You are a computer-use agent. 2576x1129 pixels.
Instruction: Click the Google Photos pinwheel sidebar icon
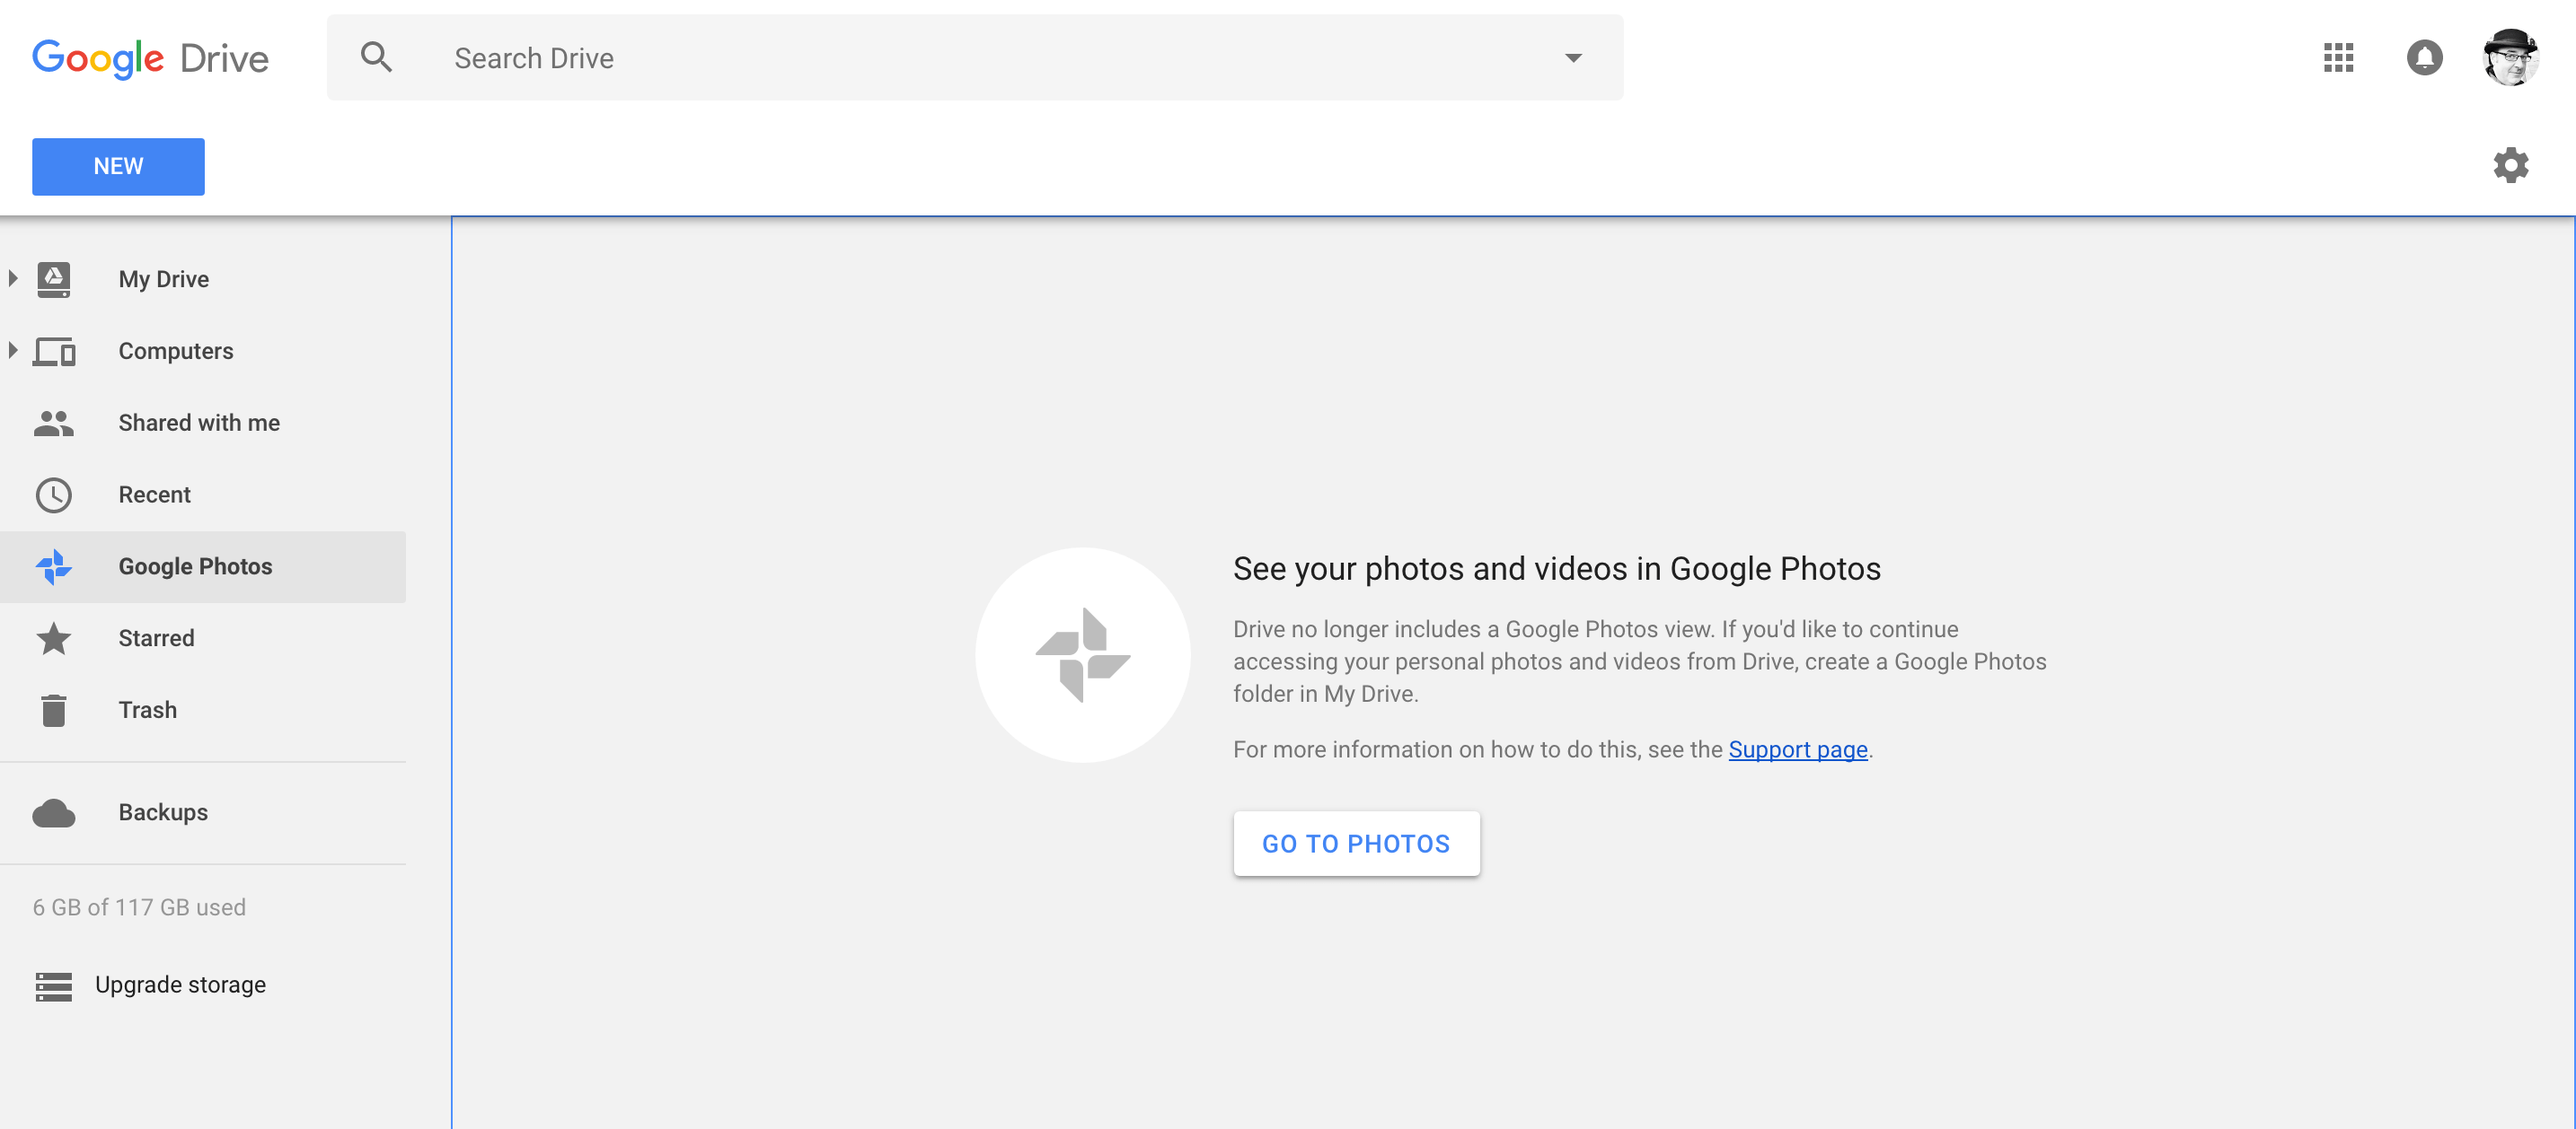point(54,566)
